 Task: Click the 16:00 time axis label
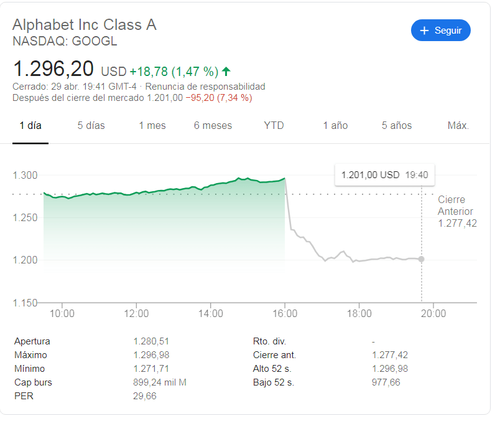coord(285,313)
